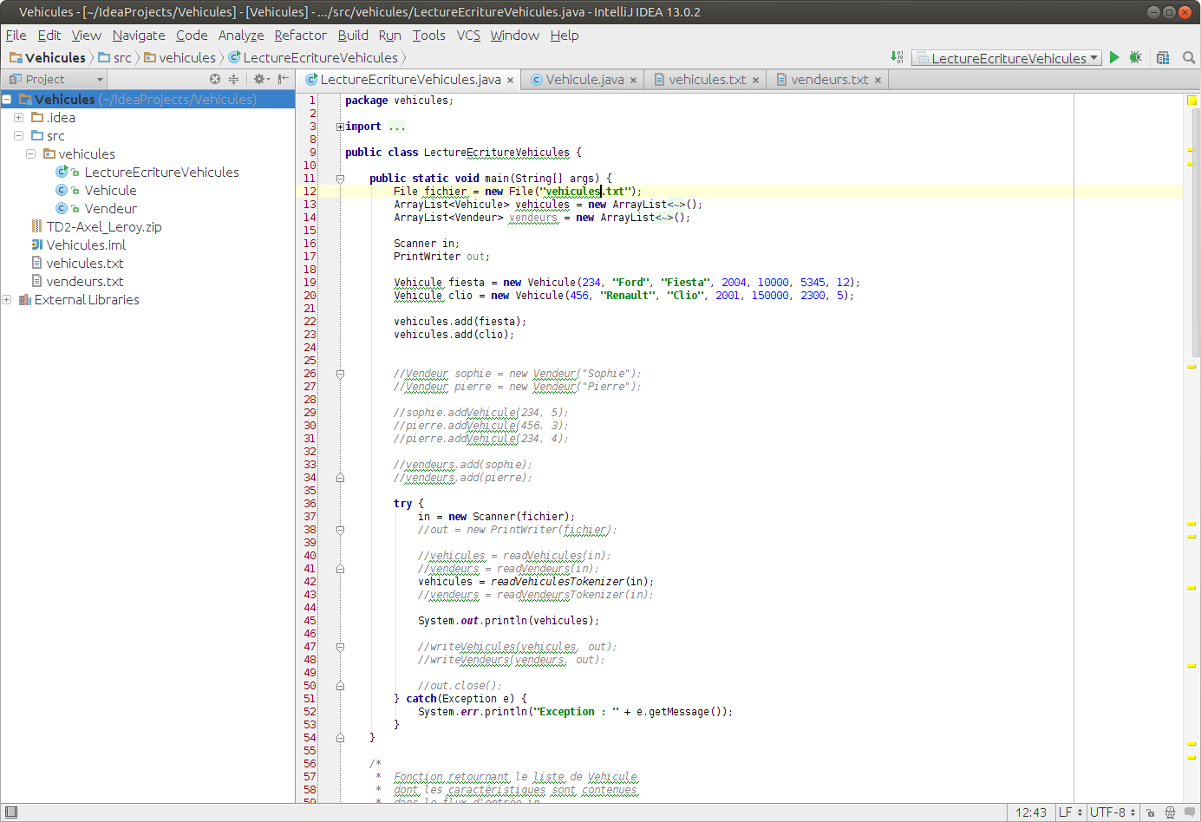Select vehicules.txt in the project tree
1201x822 pixels.
tap(85, 263)
